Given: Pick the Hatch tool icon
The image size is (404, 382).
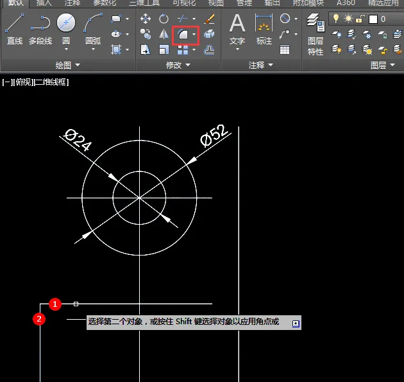Looking at the screenshot, I should pyautogui.click(x=116, y=49).
